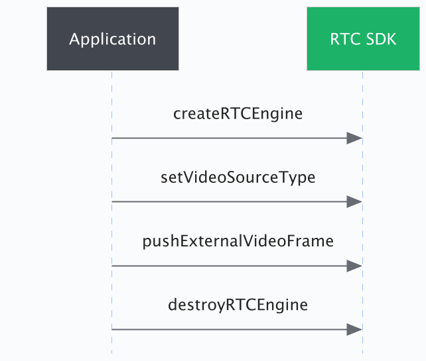Select the green RTC SDK participant box
The image size is (426, 361).
(363, 38)
